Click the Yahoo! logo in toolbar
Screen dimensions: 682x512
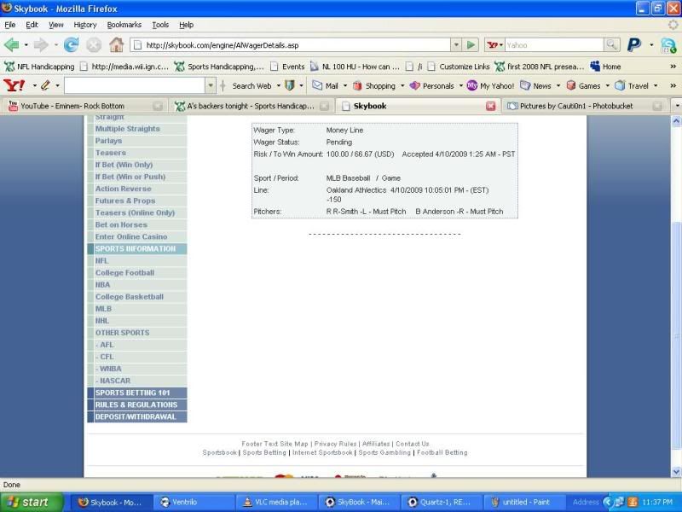(14, 85)
